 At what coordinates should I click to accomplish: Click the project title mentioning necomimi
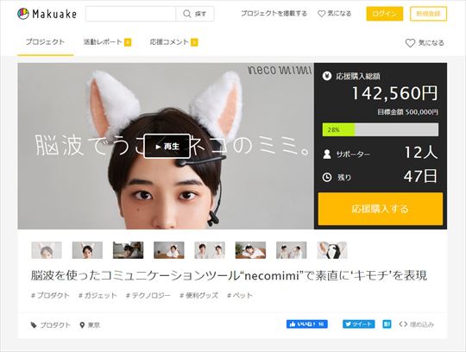(229, 276)
